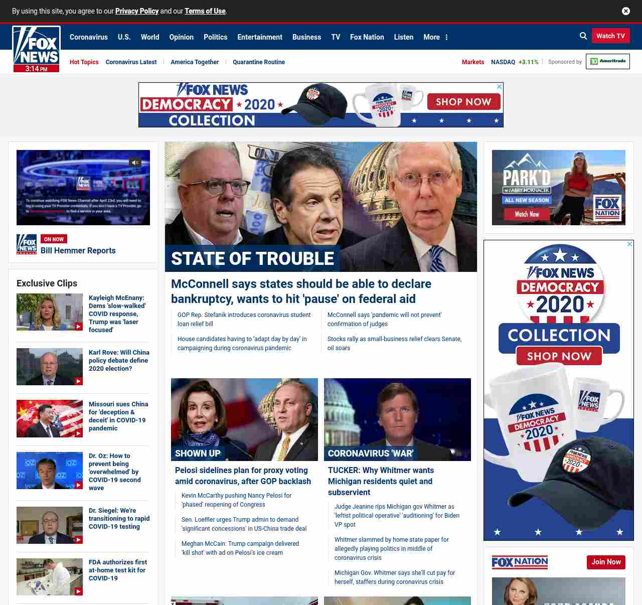The width and height of the screenshot is (642, 605).
Task: Click the search magnifier icon
Action: (x=583, y=36)
